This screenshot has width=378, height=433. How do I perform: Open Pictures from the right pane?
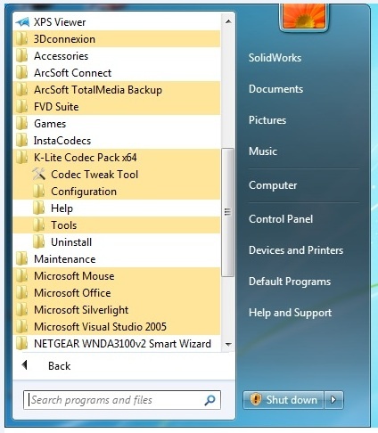tap(267, 120)
